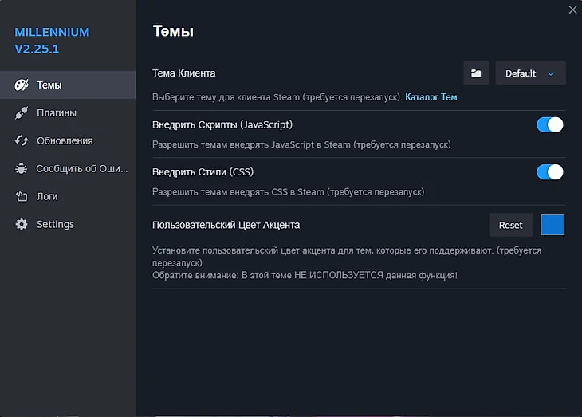Go to the Settings text label
Screen dimensions: 582x417
(x=55, y=225)
